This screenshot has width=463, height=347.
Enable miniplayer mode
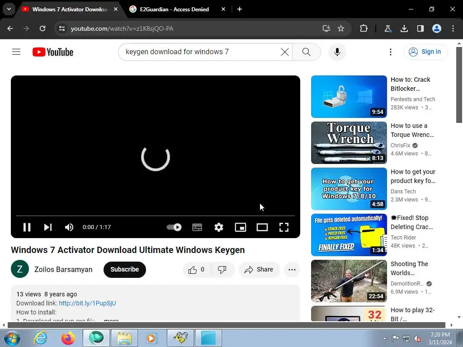point(241,227)
